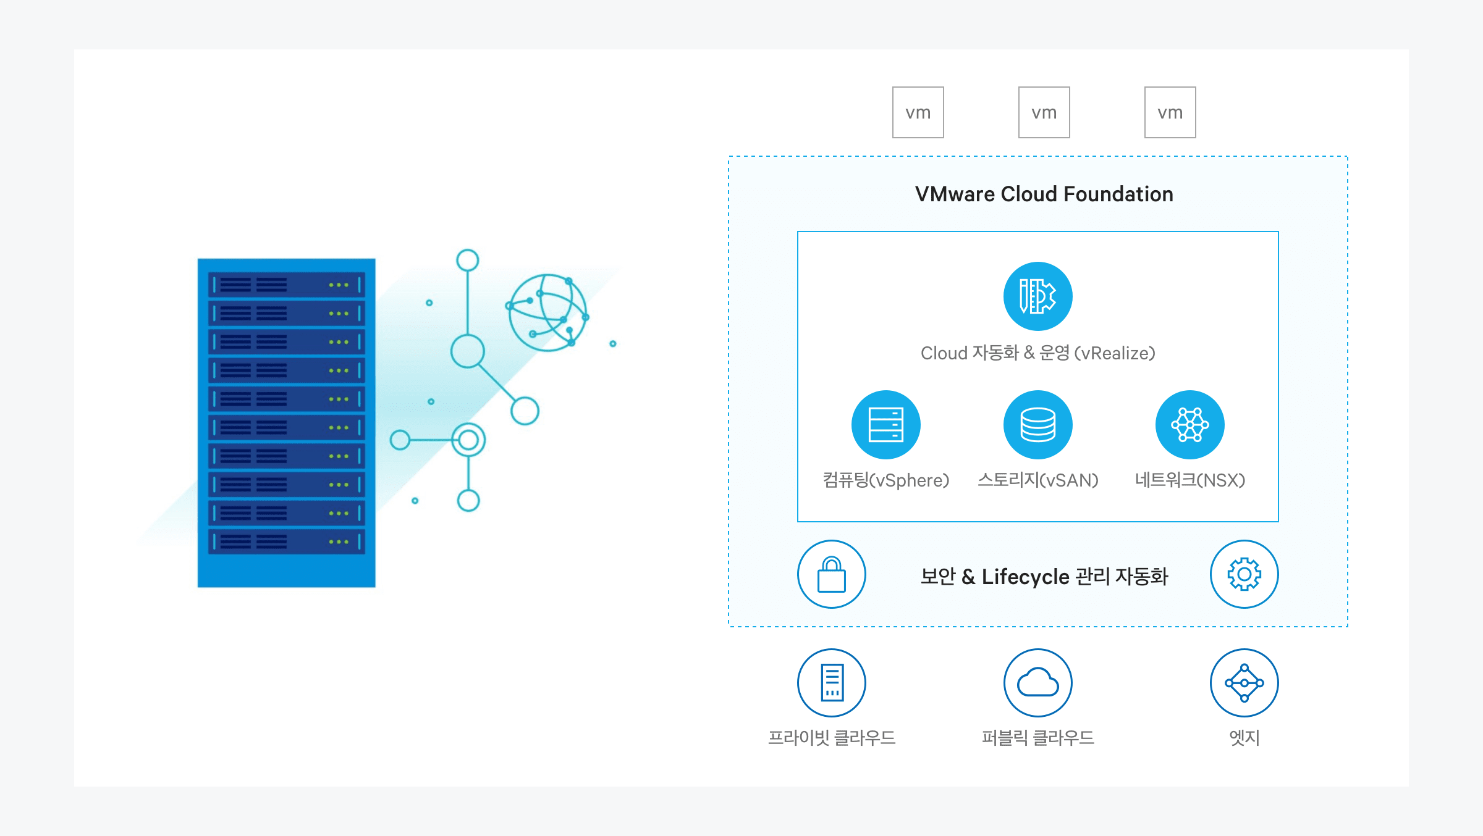Click the 네트워크(NSX) label
1483x836 pixels.
(1189, 480)
